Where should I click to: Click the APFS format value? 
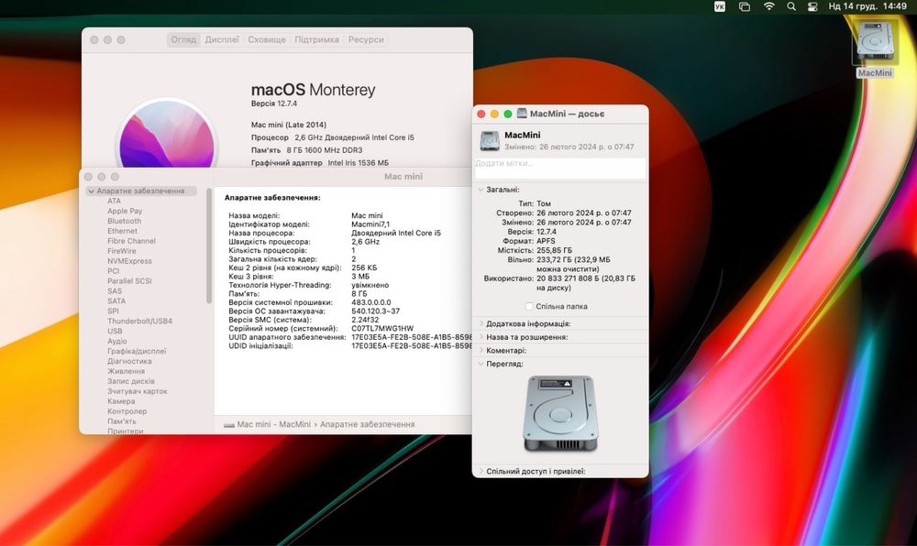tap(547, 241)
